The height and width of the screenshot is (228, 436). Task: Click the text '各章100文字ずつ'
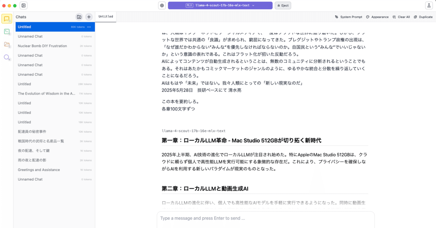click(x=178, y=109)
